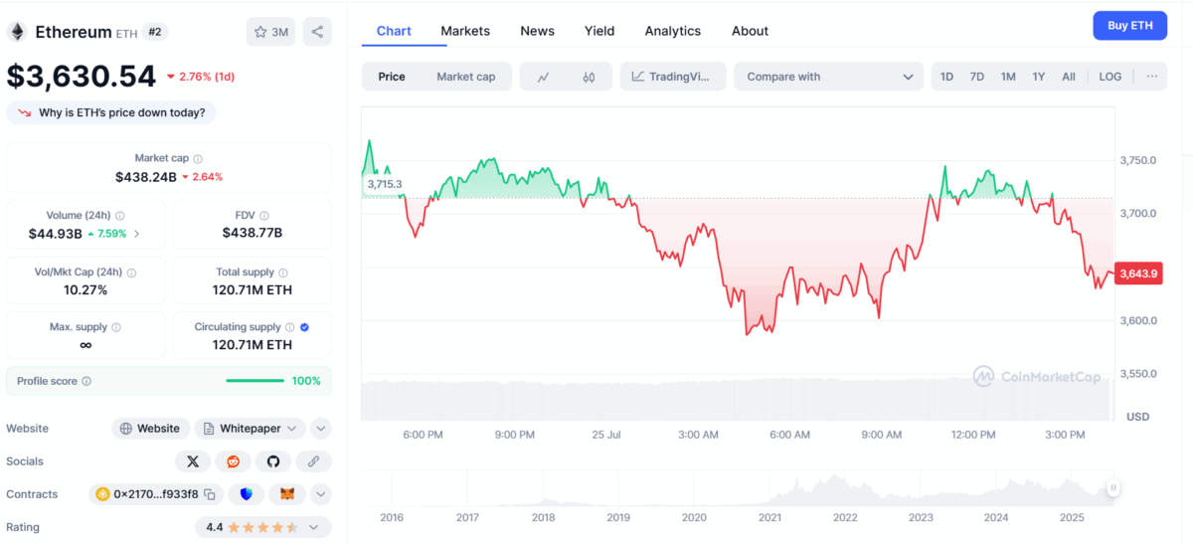The image size is (1193, 545).
Task: Set chart range to 7D
Action: [x=977, y=77]
